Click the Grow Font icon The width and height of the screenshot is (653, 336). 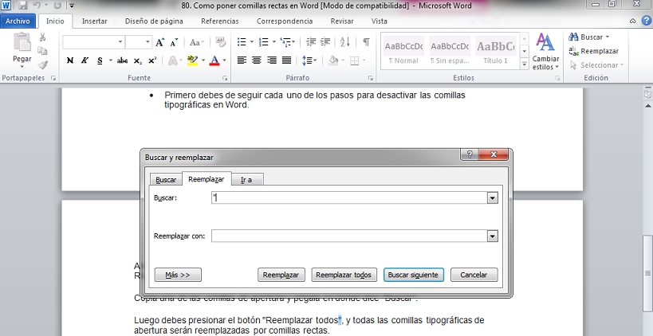[x=160, y=42]
